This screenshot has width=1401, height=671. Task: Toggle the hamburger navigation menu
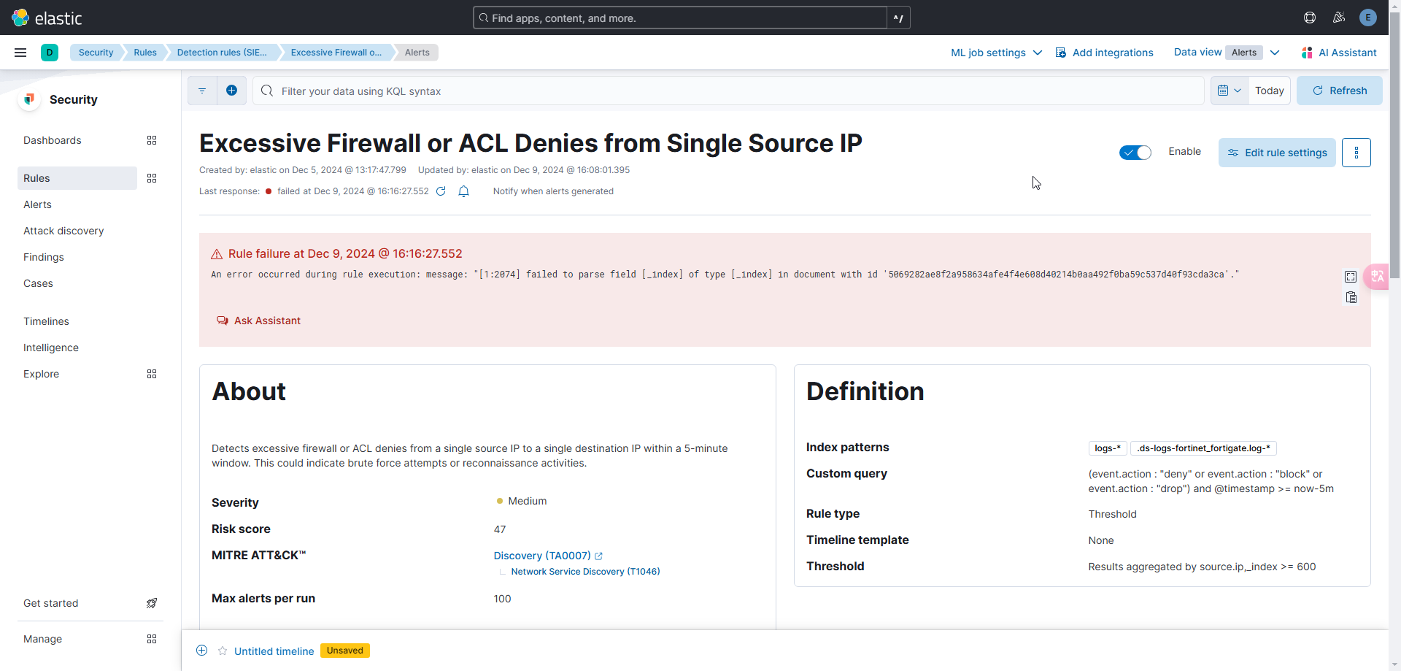20,53
